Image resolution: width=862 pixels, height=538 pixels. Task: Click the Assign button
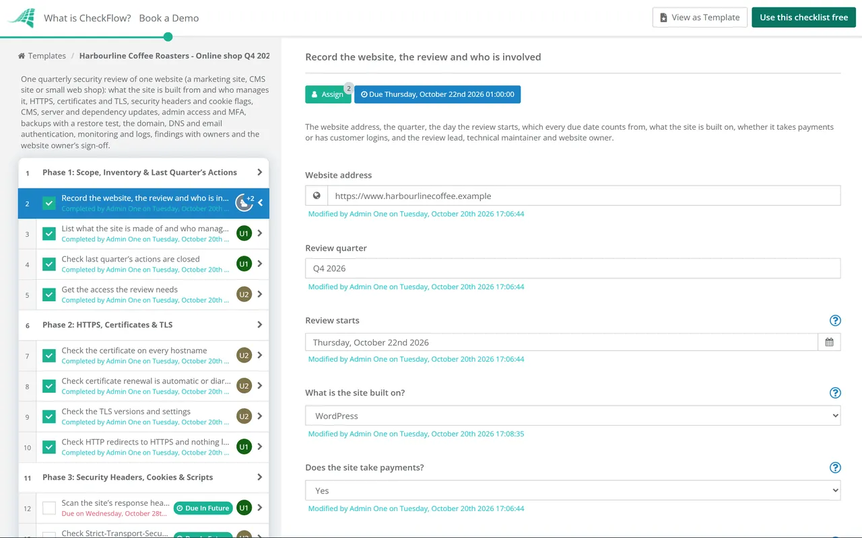tap(328, 94)
